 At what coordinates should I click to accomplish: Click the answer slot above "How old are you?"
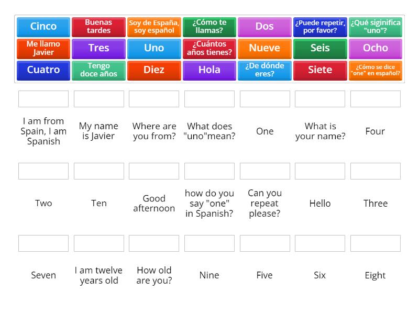pos(154,243)
